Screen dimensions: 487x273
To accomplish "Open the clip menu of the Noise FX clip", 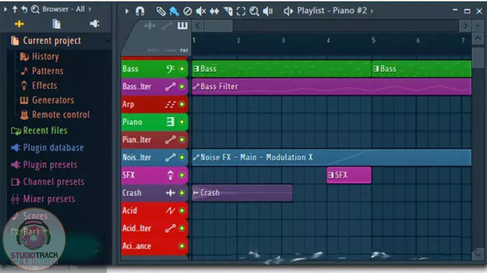I will [196, 157].
